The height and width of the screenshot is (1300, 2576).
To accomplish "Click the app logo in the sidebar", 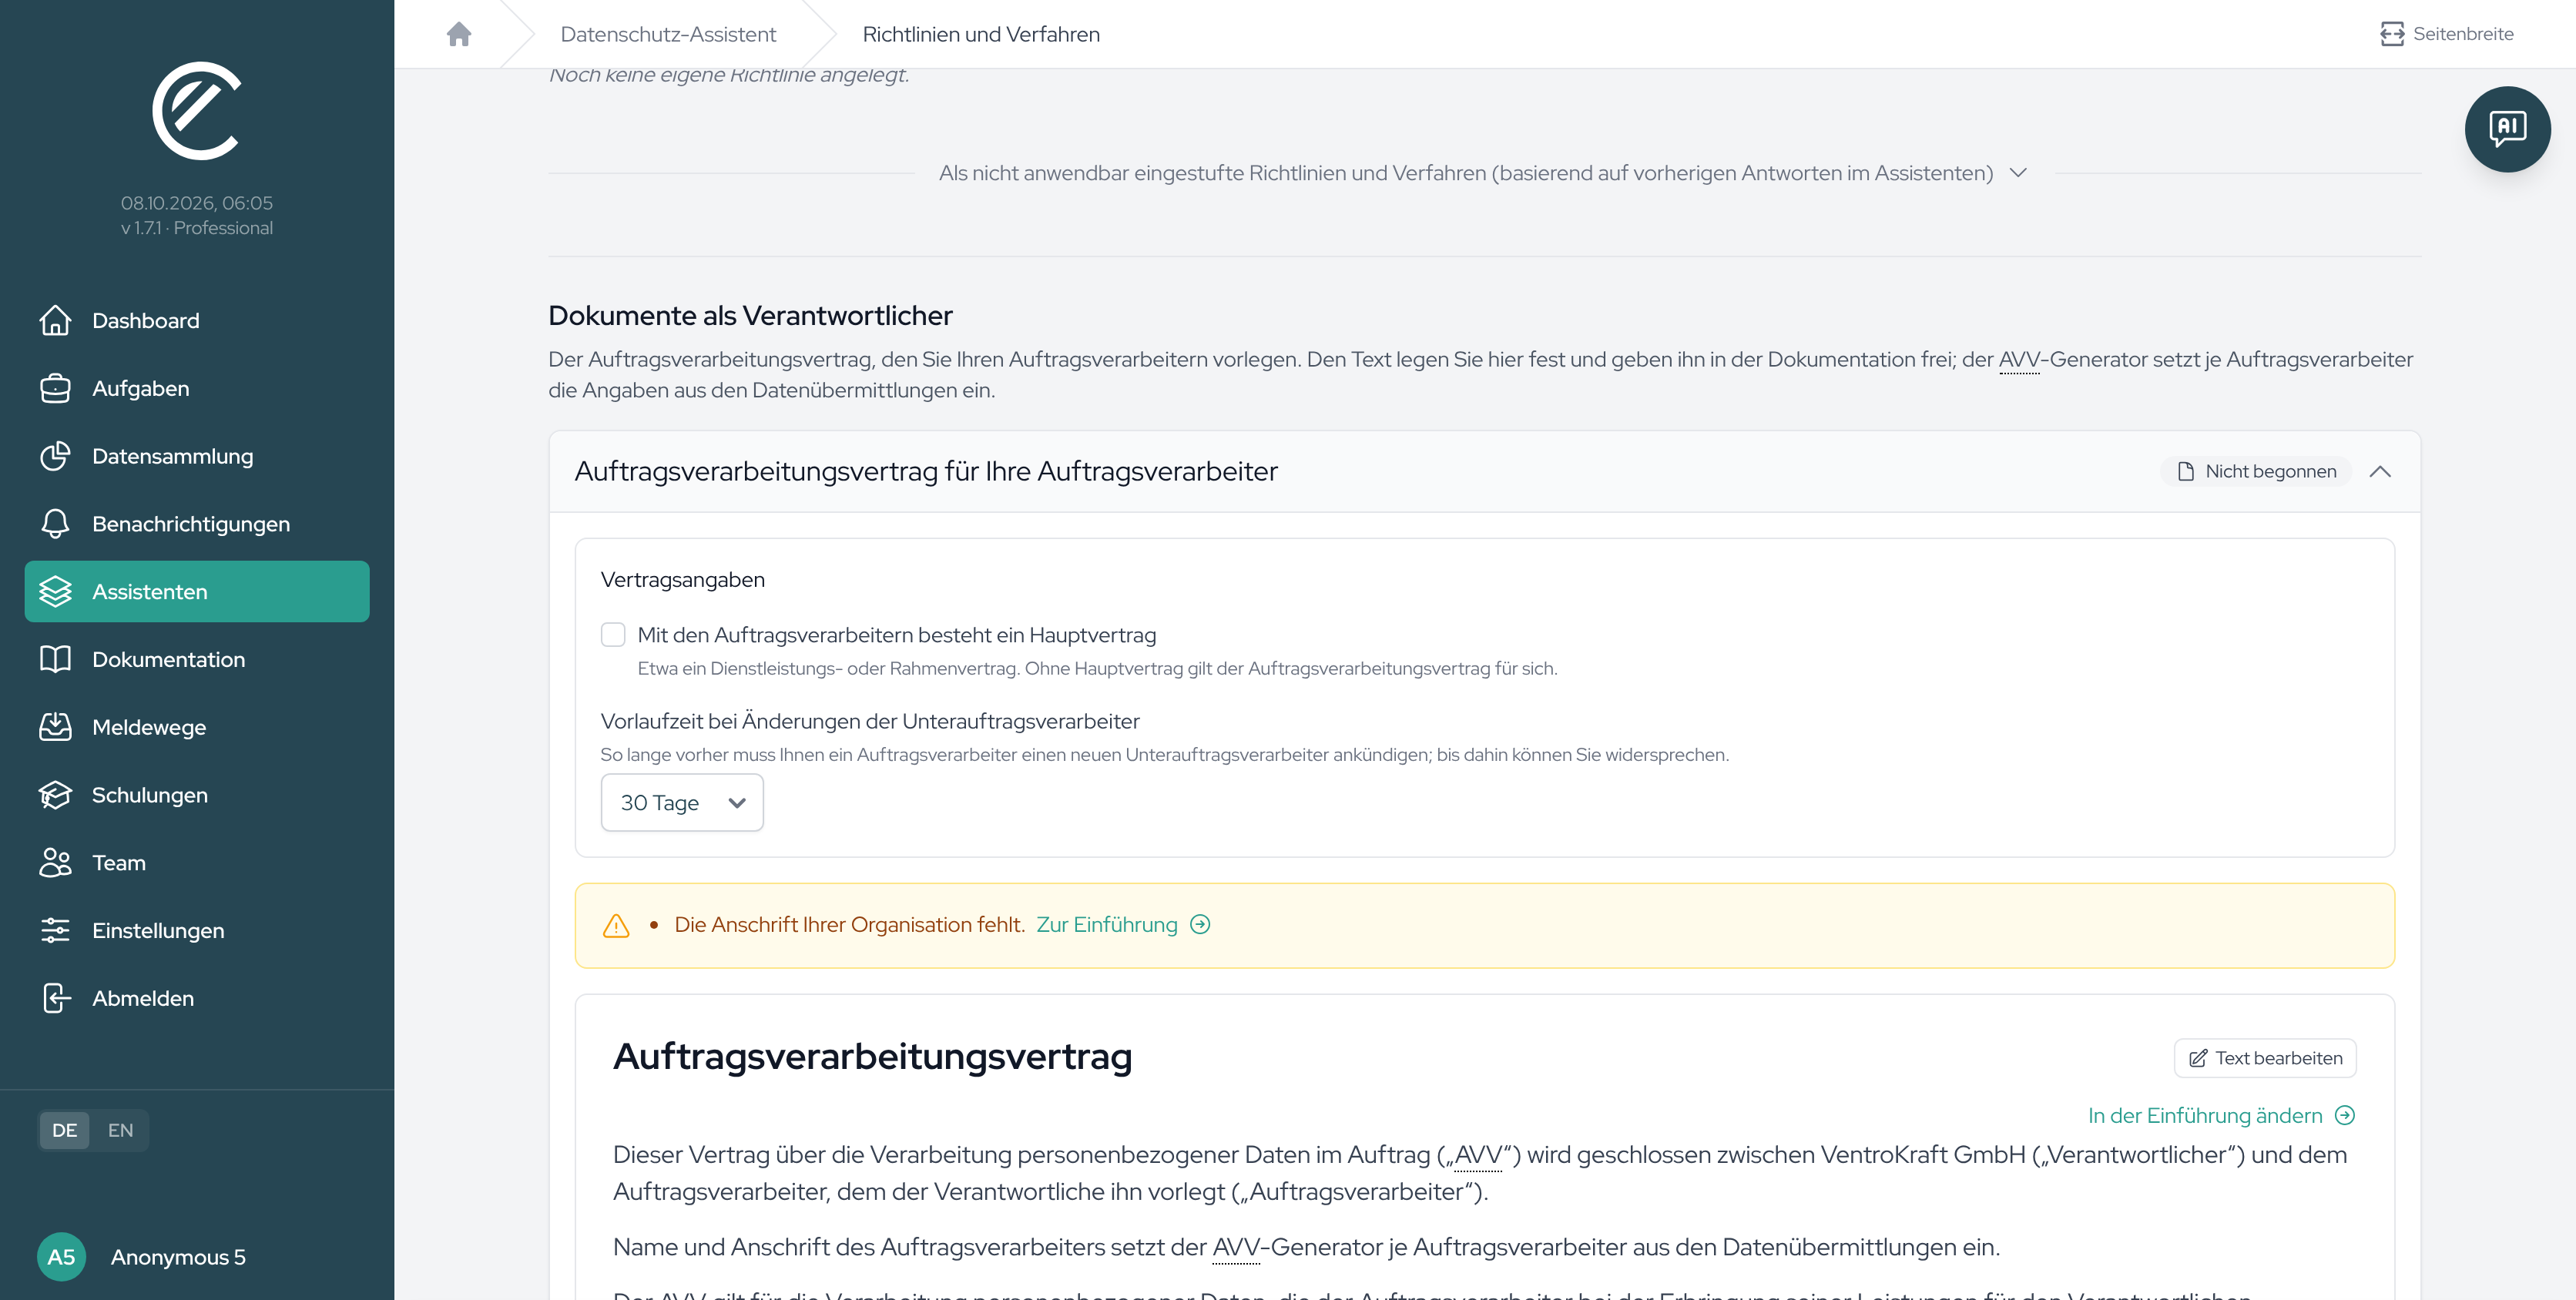I will point(197,110).
